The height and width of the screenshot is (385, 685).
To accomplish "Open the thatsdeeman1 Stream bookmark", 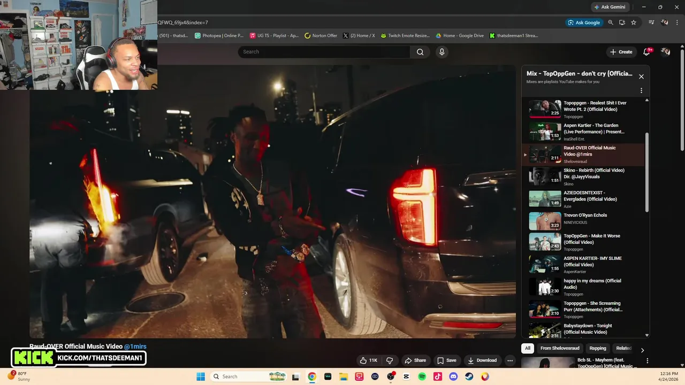I will (x=514, y=36).
